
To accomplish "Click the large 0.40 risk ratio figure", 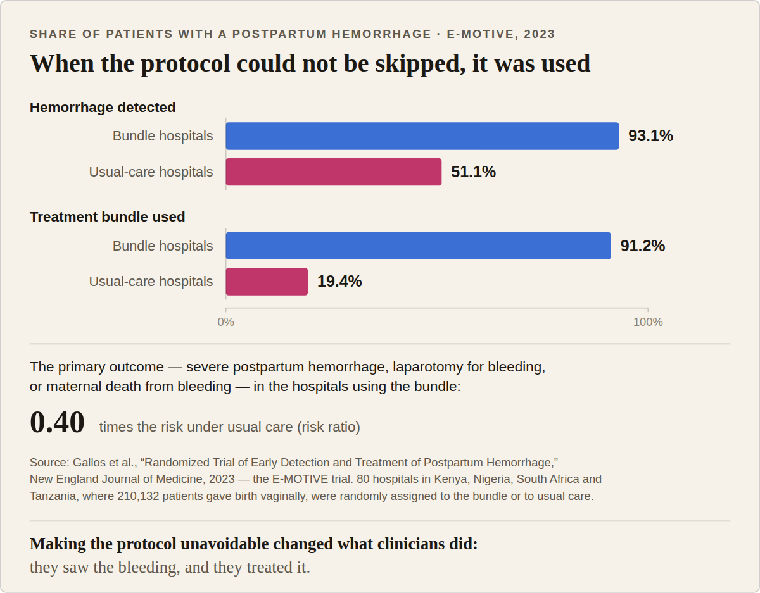I will pos(57,423).
